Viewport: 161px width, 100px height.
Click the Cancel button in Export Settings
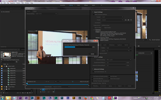[x=130, y=86]
